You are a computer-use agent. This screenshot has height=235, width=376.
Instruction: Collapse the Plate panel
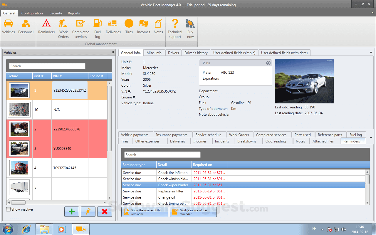[x=268, y=63]
